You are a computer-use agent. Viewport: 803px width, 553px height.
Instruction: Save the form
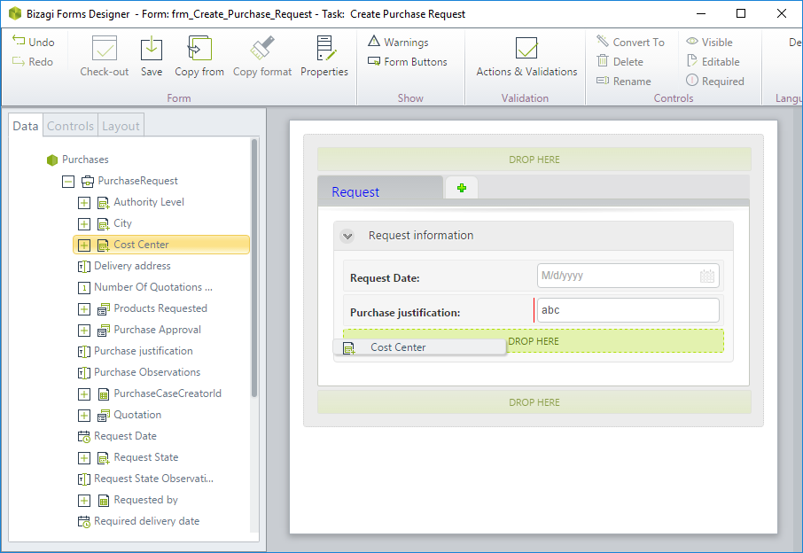click(152, 57)
